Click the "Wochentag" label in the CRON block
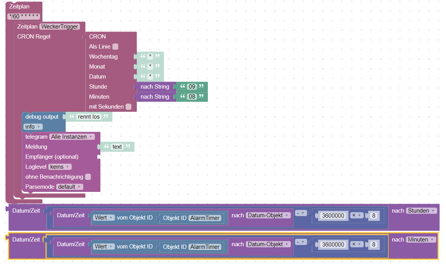The width and height of the screenshot is (446, 265). (x=103, y=57)
